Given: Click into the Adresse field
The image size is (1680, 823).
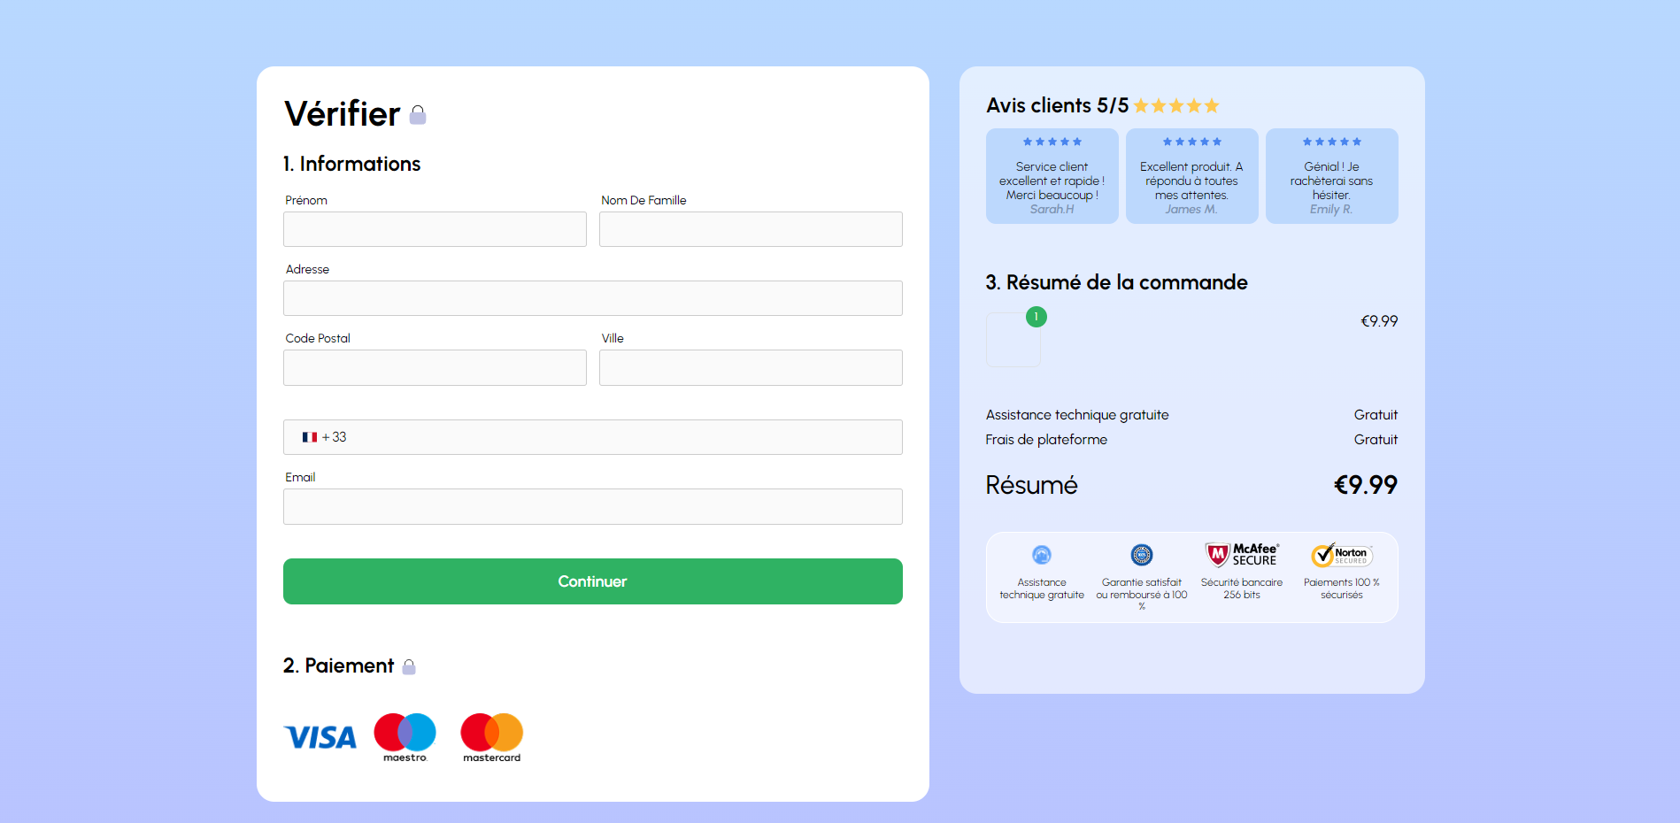Looking at the screenshot, I should tap(593, 298).
